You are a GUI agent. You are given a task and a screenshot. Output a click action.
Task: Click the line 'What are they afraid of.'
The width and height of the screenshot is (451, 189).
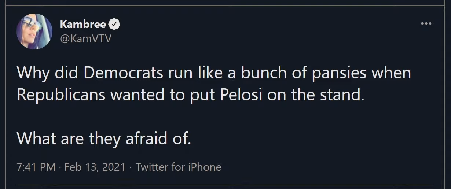point(104,138)
